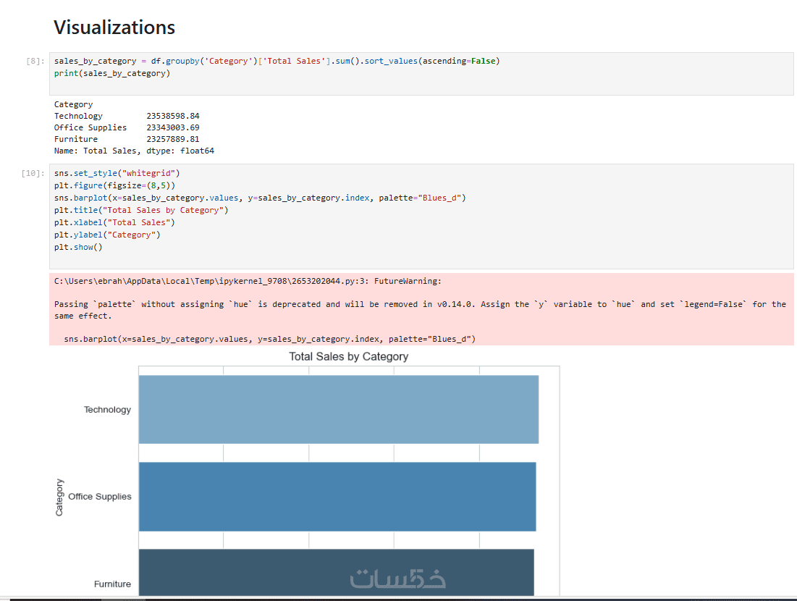Click the Technology y-axis tick label
Viewport: 797px width, 601px height.
107,410
